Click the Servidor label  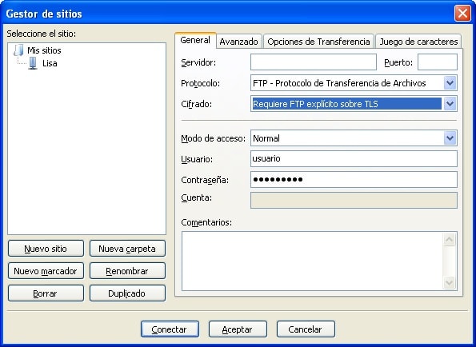point(198,62)
